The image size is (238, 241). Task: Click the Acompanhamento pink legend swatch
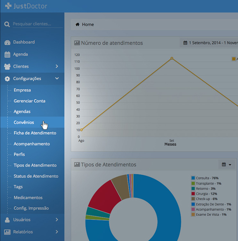(x=193, y=209)
